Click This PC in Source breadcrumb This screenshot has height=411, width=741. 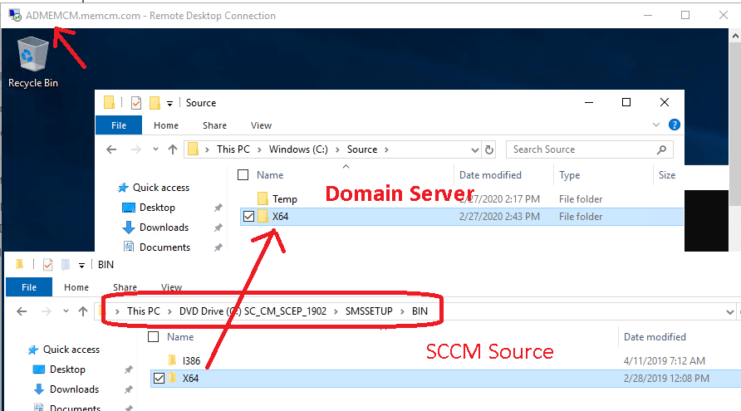tap(233, 149)
